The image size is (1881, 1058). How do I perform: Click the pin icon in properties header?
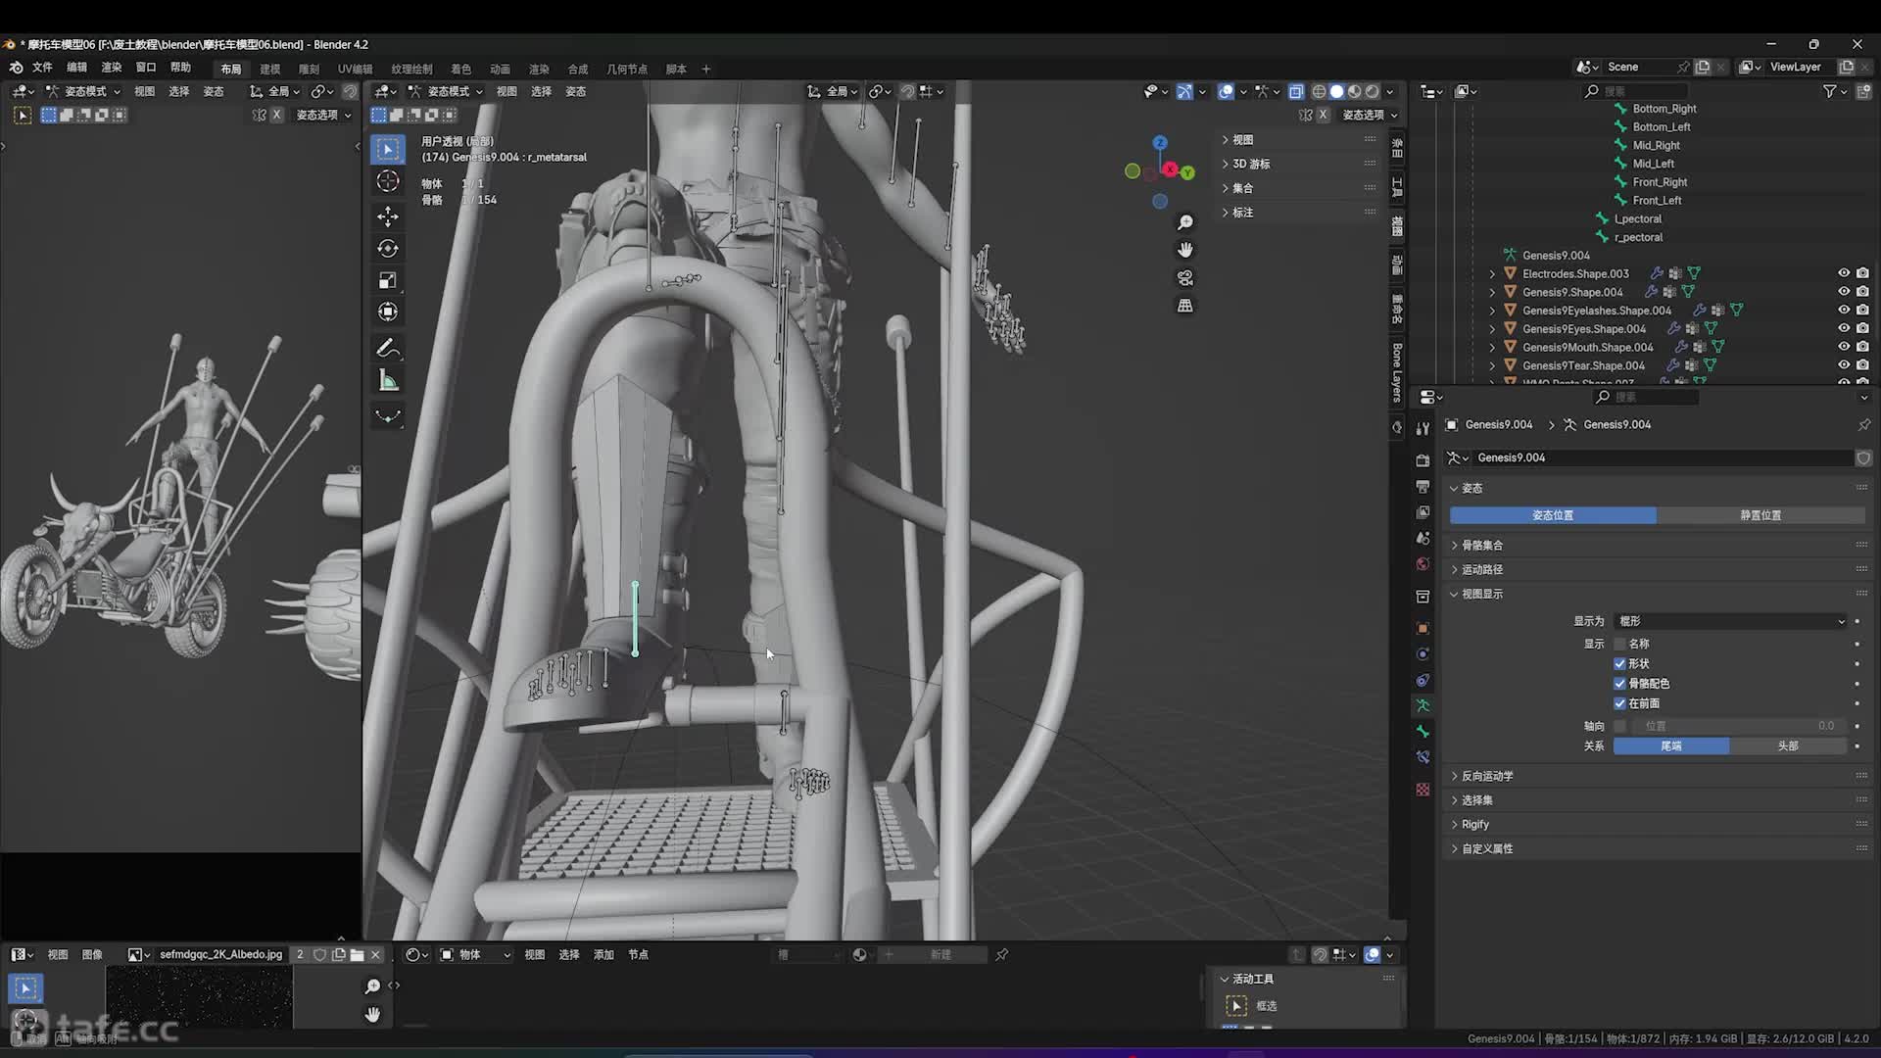click(1863, 424)
